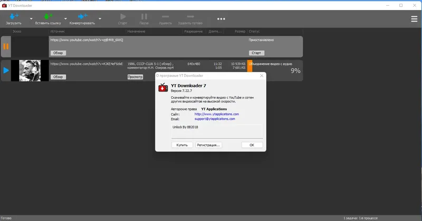Click the URL text ending with pjB4V8_6WQ

tap(87, 40)
